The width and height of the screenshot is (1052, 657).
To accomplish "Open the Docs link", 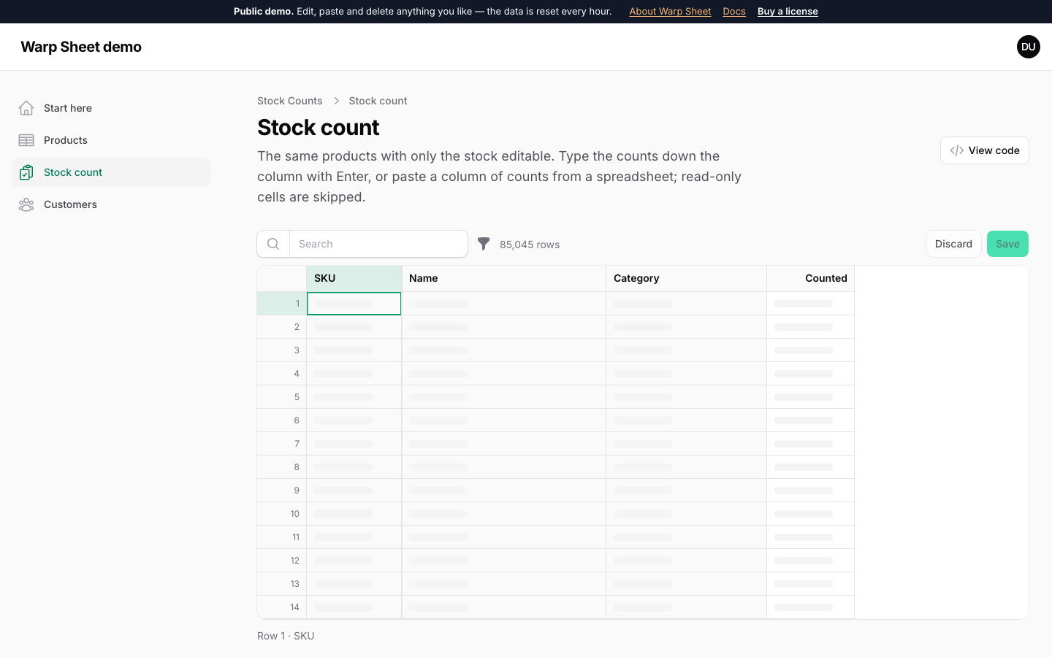I will point(734,11).
